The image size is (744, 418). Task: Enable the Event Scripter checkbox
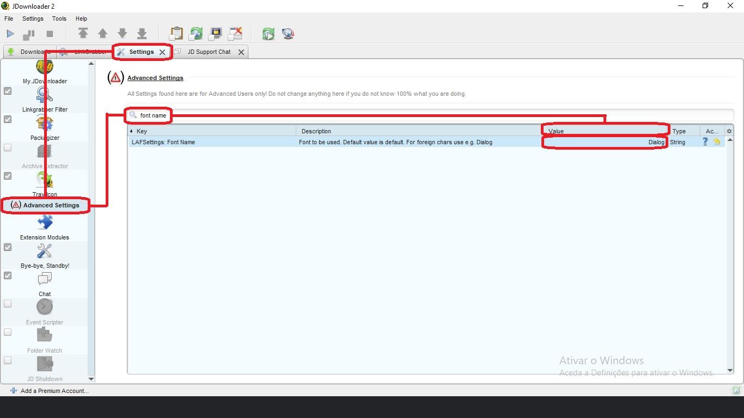point(8,304)
